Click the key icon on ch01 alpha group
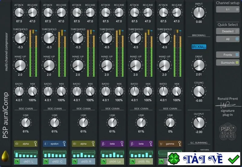The height and width of the screenshot is (167, 242). point(35,144)
